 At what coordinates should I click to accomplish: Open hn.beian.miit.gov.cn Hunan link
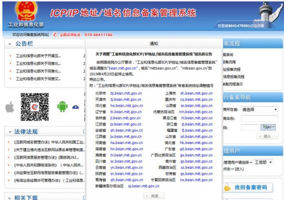point(126,149)
